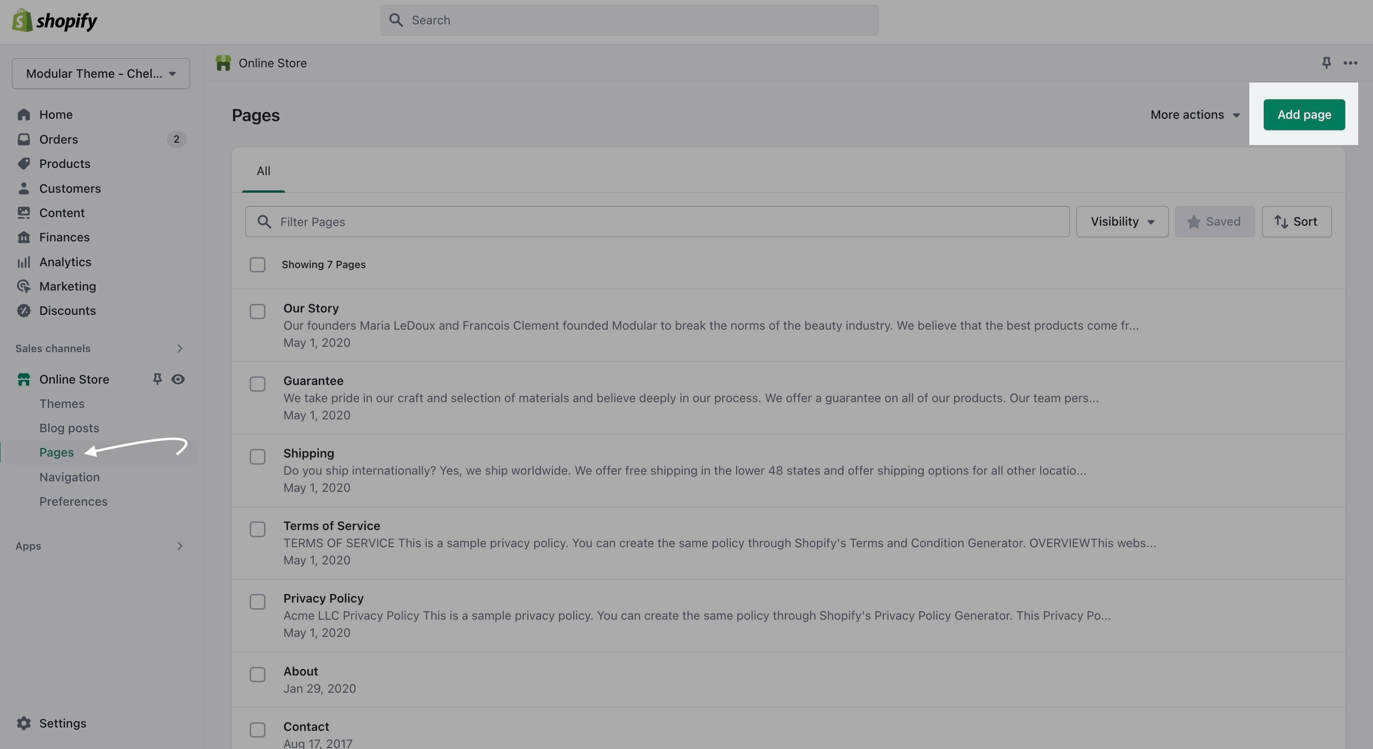Open Navigation under Online Store
This screenshot has width=1373, height=749.
(x=69, y=477)
